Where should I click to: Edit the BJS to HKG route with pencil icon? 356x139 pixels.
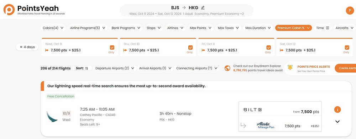coord(203,8)
